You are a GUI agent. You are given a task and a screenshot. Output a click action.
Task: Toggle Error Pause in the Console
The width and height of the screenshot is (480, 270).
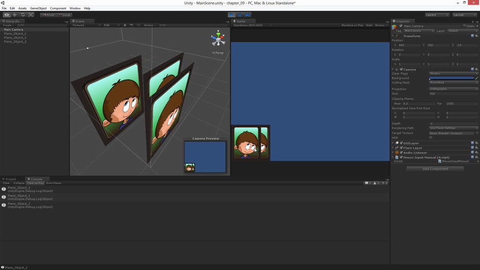pos(54,183)
